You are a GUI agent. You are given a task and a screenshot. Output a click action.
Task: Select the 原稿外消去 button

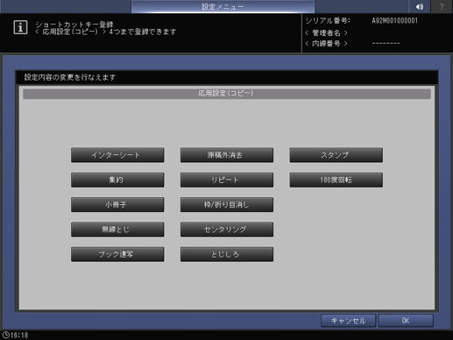[227, 155]
